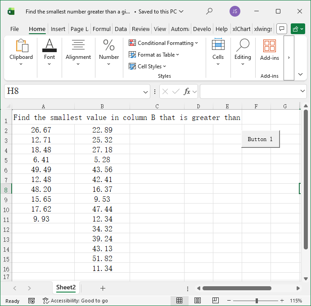Open the Clipboard group icon
Viewport: 311px width, 306px height.
(x=21, y=46)
